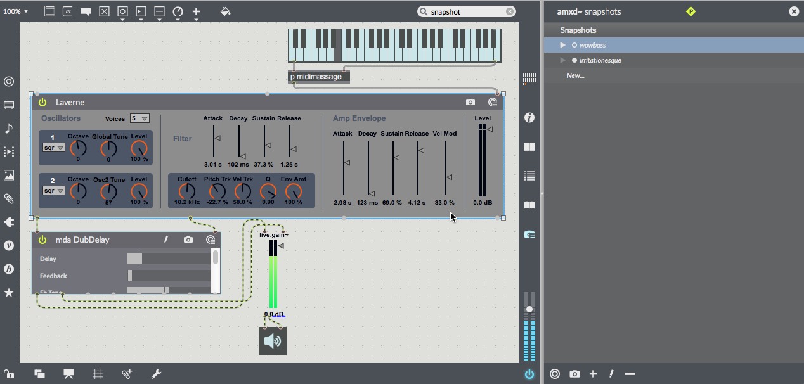Click the snapshot camera icon on Laverne
Image resolution: width=804 pixels, height=384 pixels.
tap(470, 102)
